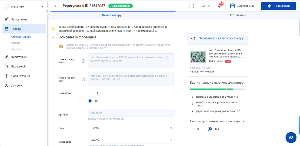
Task: Click the Переглянути button
Action: pyautogui.click(x=278, y=6)
